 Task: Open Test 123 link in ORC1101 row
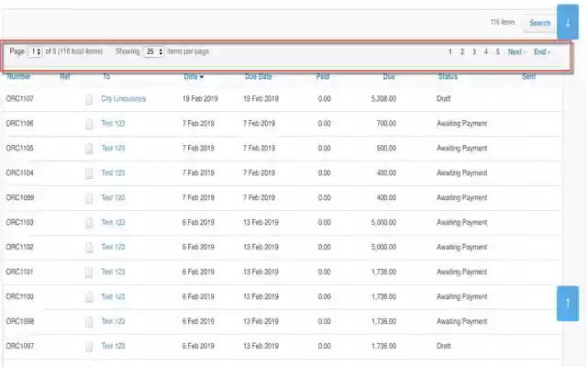click(x=113, y=272)
